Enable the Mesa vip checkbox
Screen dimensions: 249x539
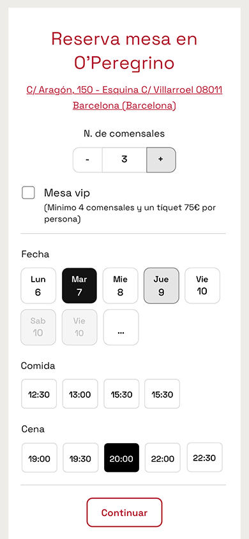tap(28, 192)
